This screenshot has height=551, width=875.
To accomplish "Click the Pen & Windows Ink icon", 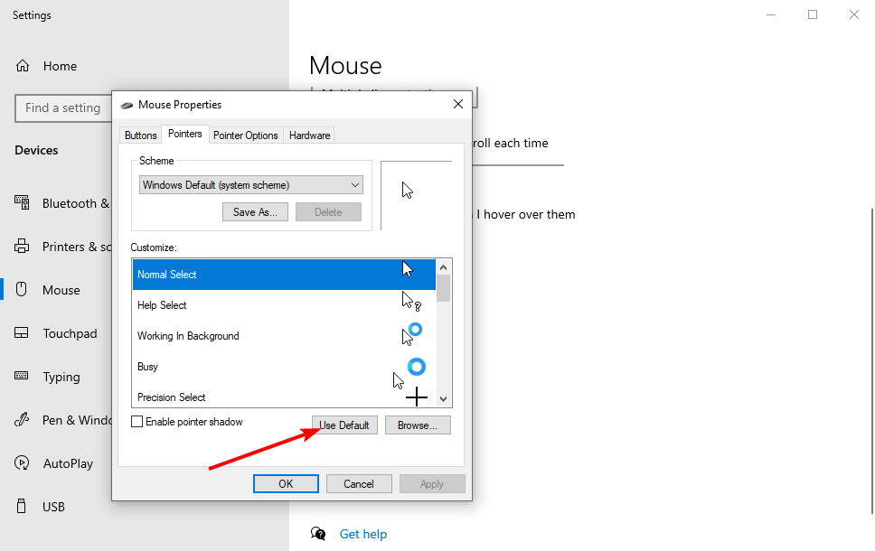I will [x=21, y=419].
